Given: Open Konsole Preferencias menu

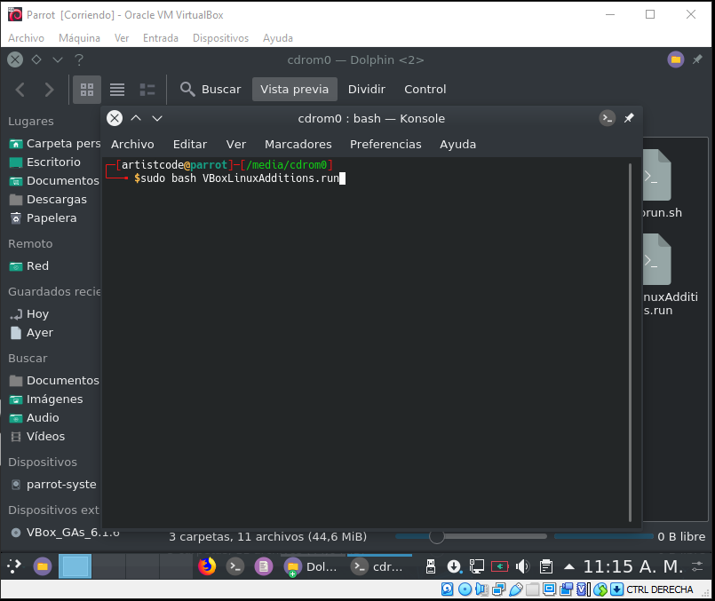Looking at the screenshot, I should 385,144.
